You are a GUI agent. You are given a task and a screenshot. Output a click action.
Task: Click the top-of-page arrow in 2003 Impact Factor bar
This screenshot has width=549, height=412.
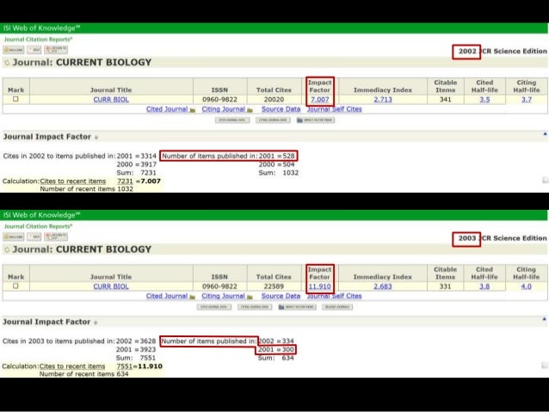point(544,319)
